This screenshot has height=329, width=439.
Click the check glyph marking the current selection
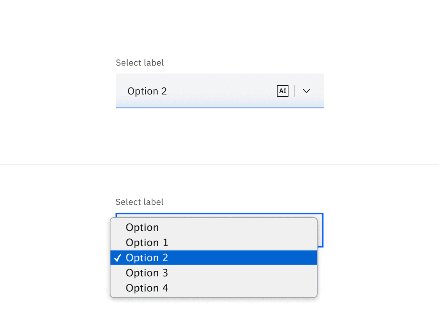[x=118, y=258]
